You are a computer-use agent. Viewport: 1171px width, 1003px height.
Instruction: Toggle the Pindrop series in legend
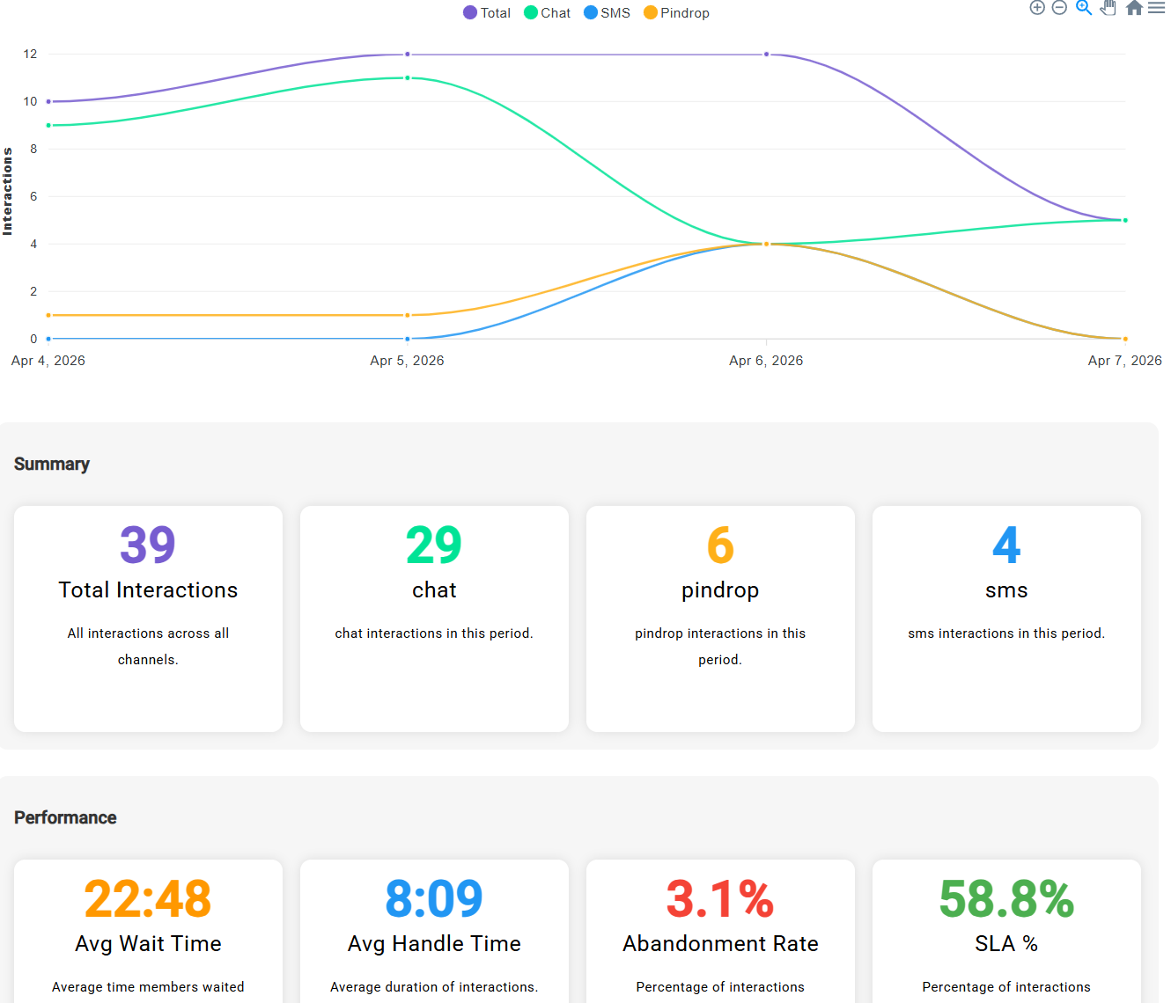(x=676, y=13)
